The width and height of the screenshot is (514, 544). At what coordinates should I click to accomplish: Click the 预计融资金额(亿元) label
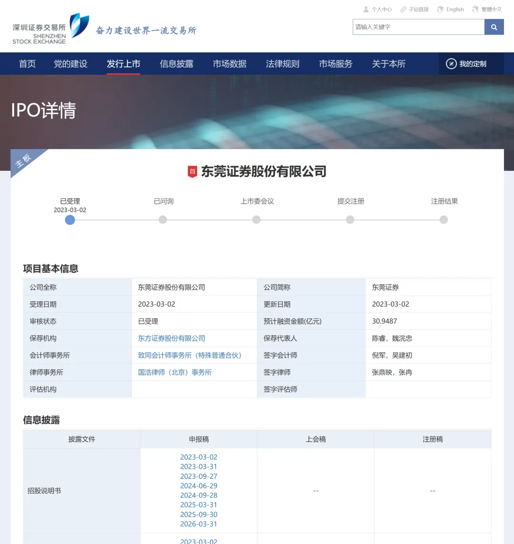292,321
